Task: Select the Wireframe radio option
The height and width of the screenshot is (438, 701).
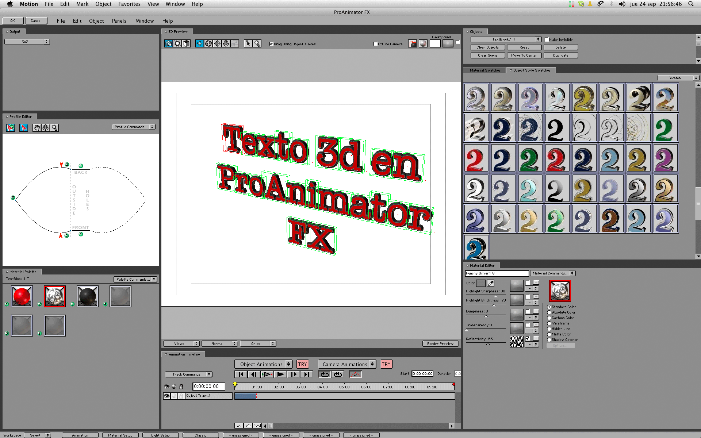Action: coord(549,323)
